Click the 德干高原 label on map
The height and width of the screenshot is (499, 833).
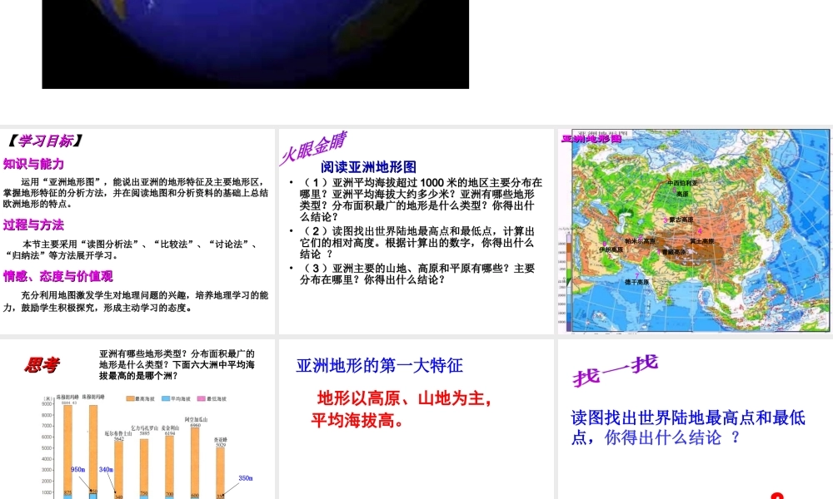tap(637, 282)
